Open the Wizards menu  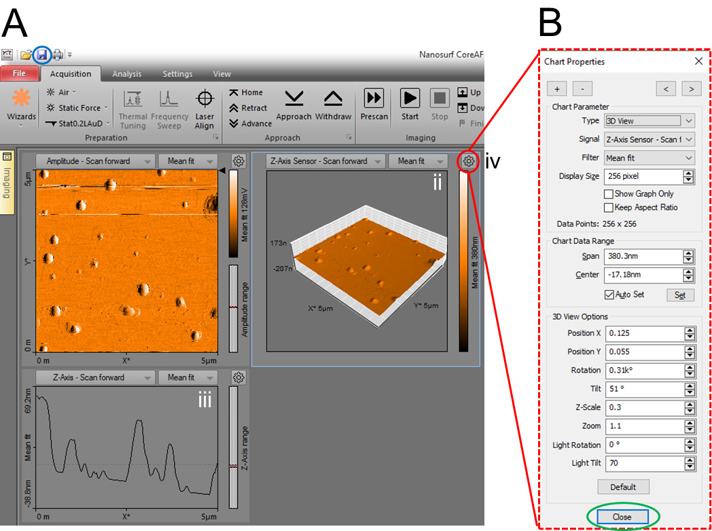(x=21, y=107)
